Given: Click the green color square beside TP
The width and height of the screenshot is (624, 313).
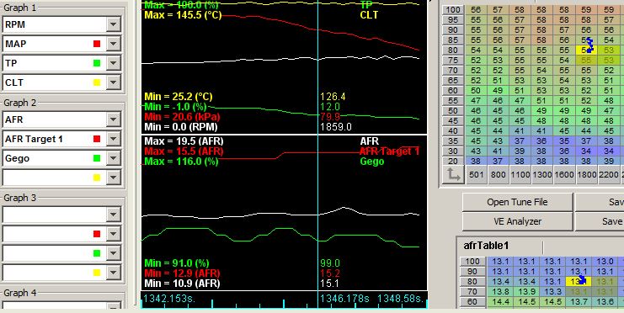Looking at the screenshot, I should pyautogui.click(x=97, y=63).
